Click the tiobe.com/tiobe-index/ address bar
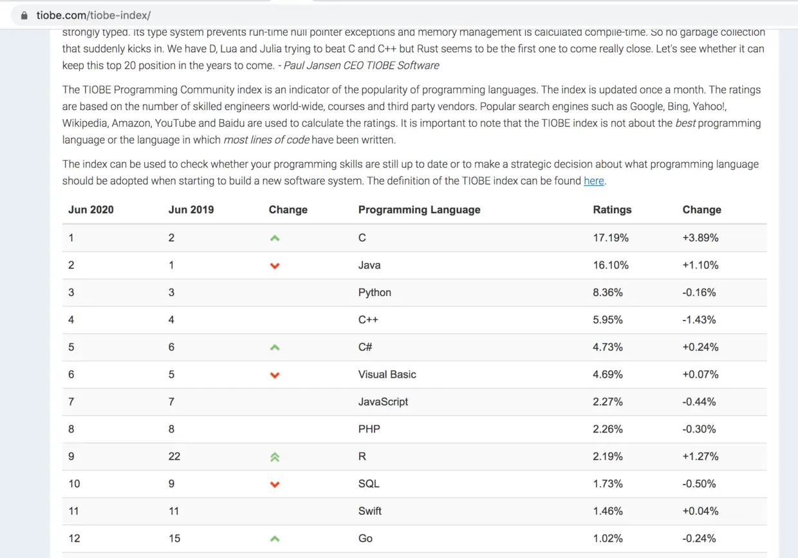 click(x=412, y=15)
